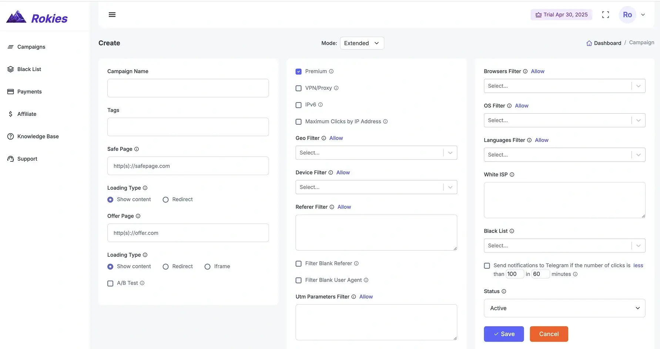The image size is (660, 349).
Task: Click the Safe Page info tooltip icon
Action: (x=137, y=149)
